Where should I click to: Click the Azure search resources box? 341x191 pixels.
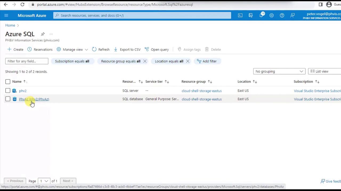pyautogui.click(x=142, y=15)
